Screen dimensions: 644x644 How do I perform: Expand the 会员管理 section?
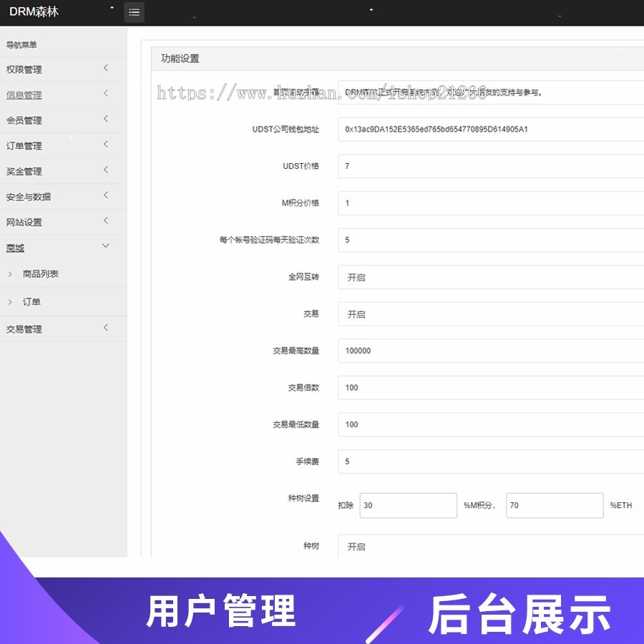(x=105, y=119)
